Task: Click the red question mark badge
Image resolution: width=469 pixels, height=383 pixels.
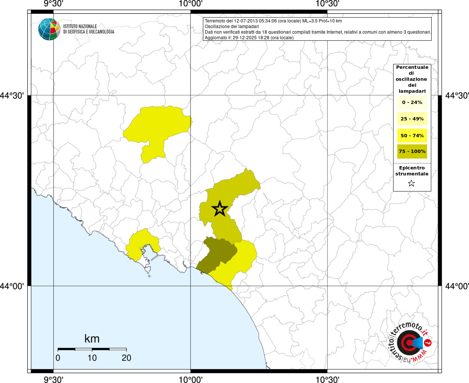Action: point(428,343)
